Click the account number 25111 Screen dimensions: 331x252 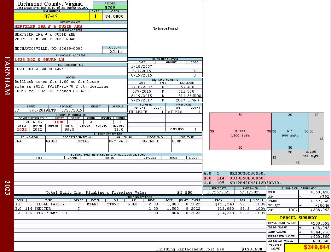116,51
